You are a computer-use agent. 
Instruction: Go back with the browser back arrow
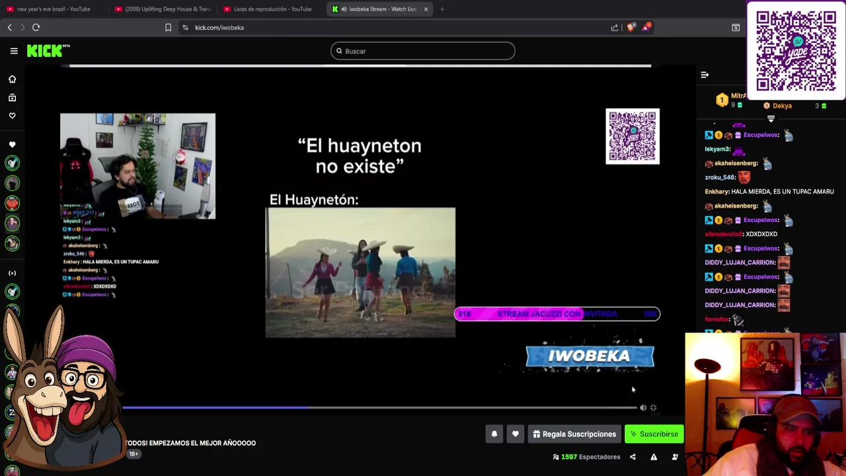coord(9,27)
